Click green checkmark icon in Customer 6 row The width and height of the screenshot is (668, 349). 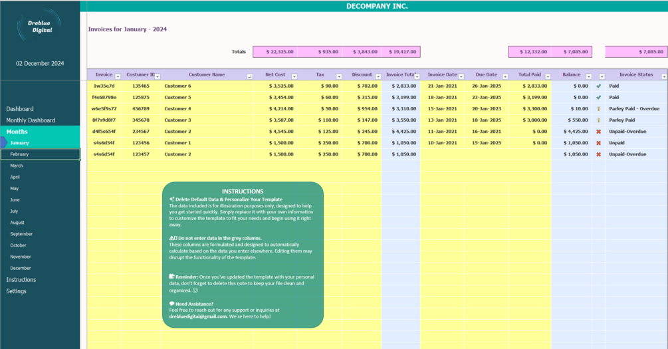click(x=599, y=86)
